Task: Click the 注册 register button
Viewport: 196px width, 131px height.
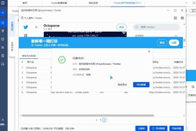Action: coord(174,43)
